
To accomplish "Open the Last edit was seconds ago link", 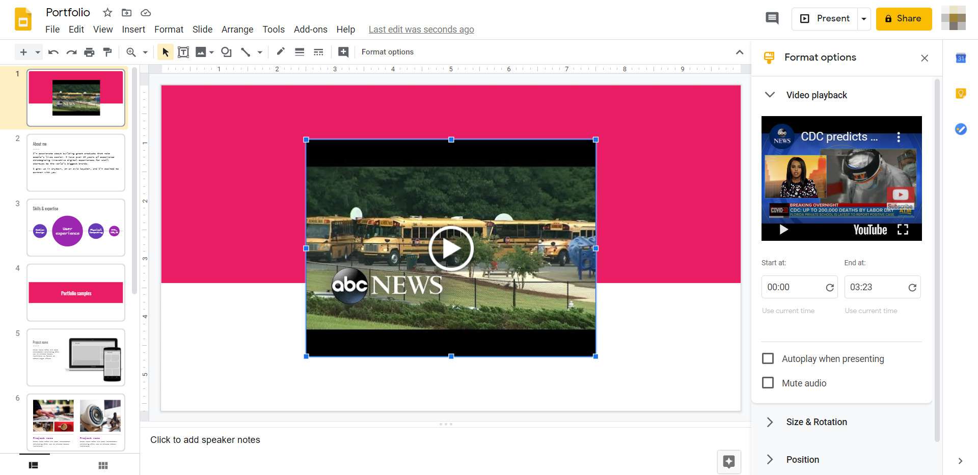I will [x=421, y=30].
